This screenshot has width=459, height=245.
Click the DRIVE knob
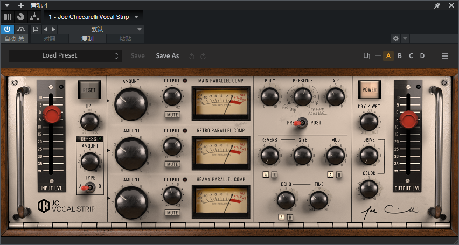[x=369, y=156]
